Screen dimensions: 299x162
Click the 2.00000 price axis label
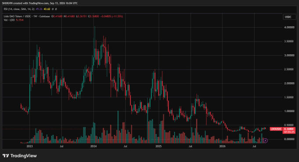[x=289, y=83]
